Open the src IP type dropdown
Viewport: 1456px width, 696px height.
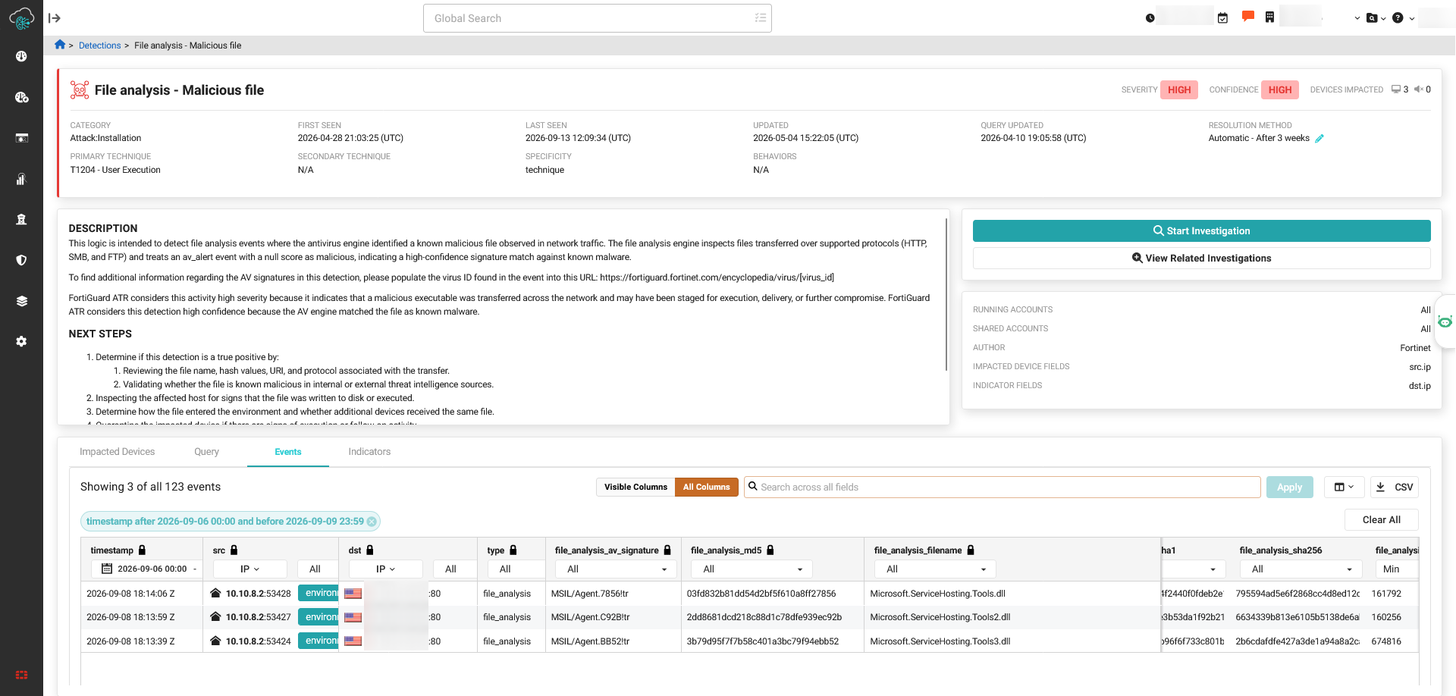(x=250, y=569)
